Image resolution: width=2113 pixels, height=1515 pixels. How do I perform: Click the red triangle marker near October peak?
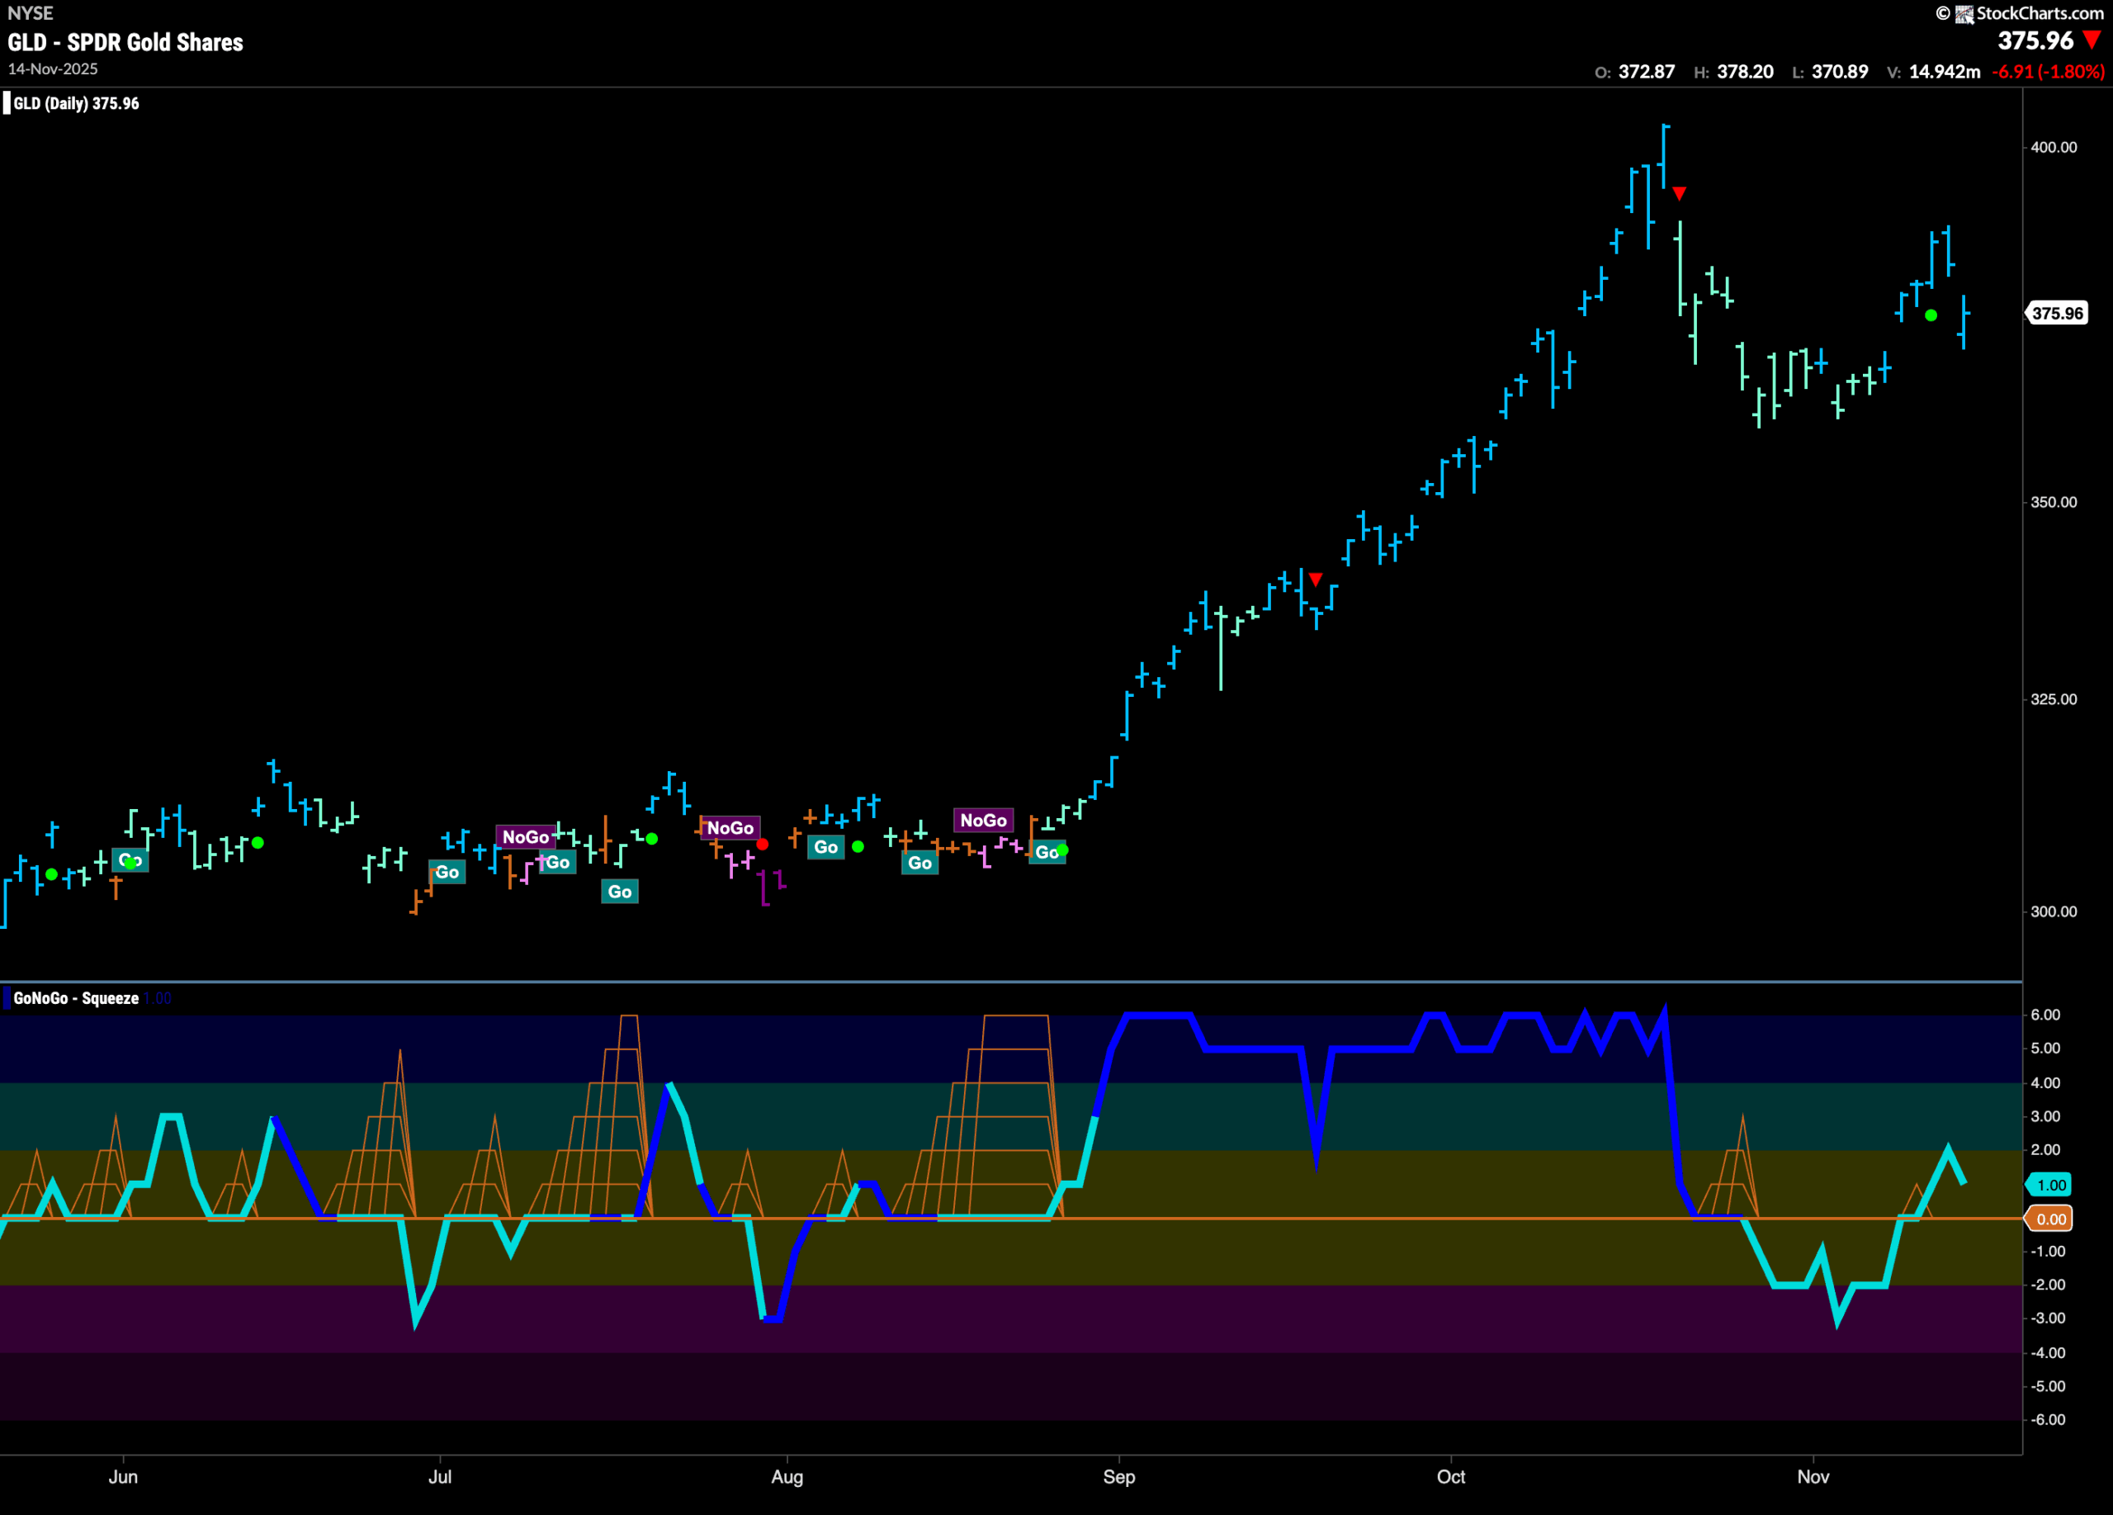(1679, 194)
